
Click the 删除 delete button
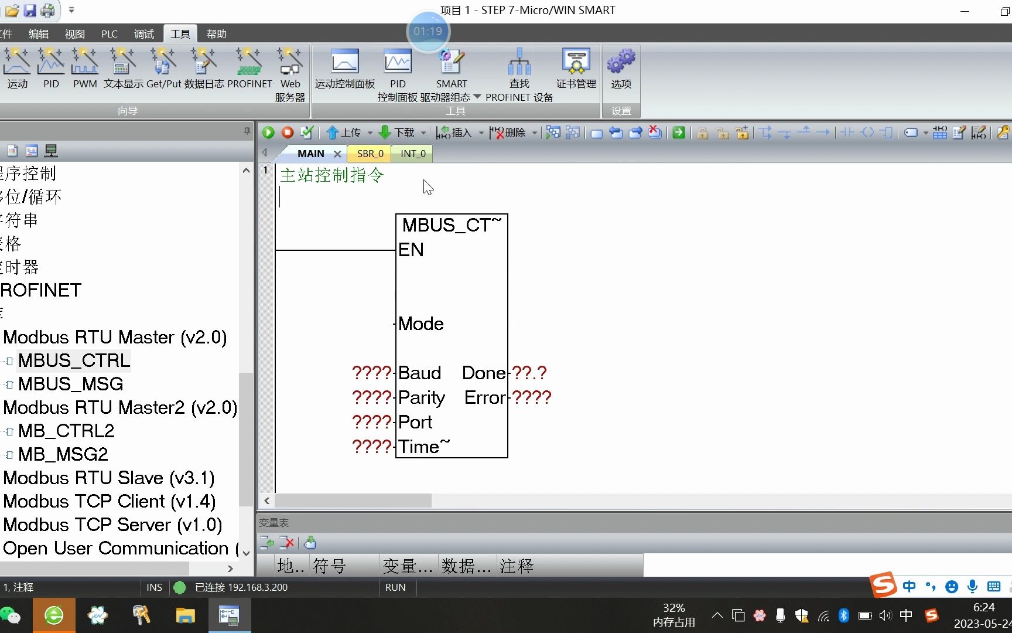tap(508, 132)
